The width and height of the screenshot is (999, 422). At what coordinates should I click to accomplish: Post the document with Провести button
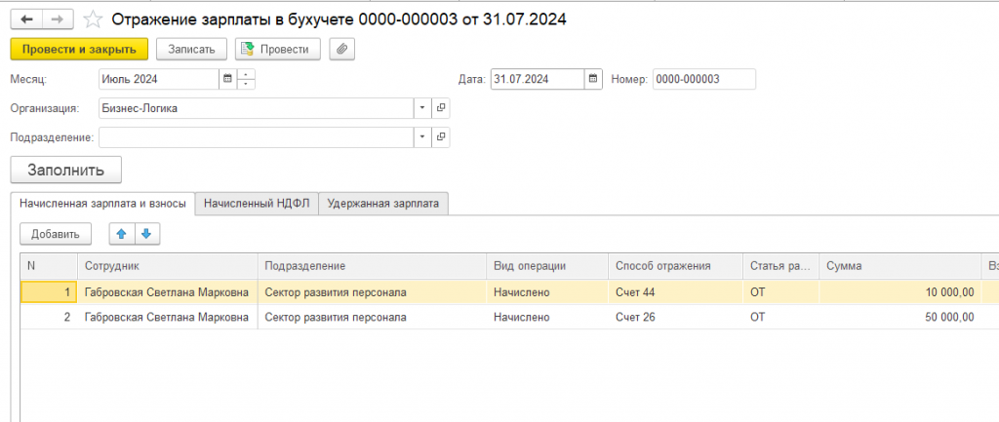278,49
